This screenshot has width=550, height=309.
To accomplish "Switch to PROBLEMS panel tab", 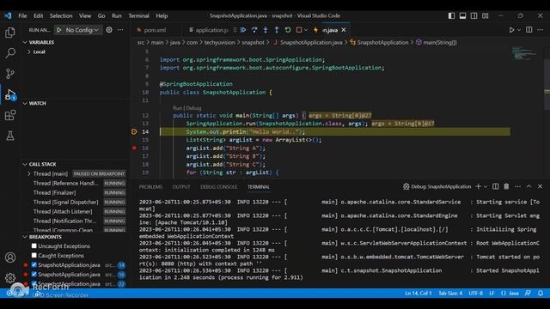I will tap(150, 187).
